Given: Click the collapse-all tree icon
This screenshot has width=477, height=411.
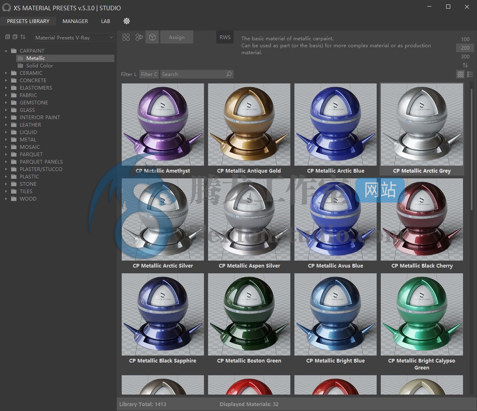Looking at the screenshot, I should [15, 37].
